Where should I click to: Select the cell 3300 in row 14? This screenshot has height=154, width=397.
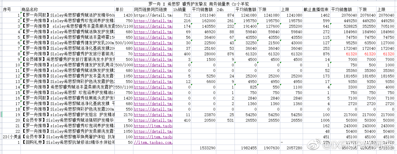click(344, 87)
